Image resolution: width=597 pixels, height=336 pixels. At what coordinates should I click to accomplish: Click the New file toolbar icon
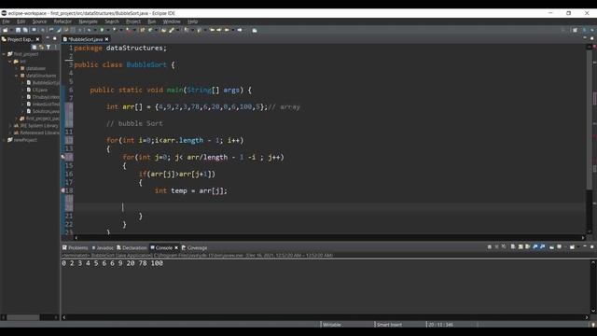click(x=5, y=30)
